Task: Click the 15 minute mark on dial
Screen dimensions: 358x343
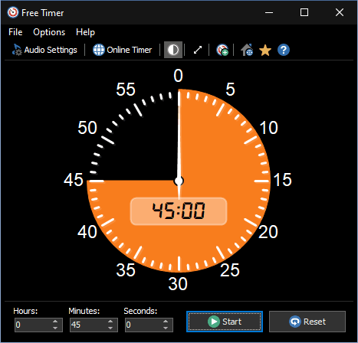Action: (x=282, y=180)
